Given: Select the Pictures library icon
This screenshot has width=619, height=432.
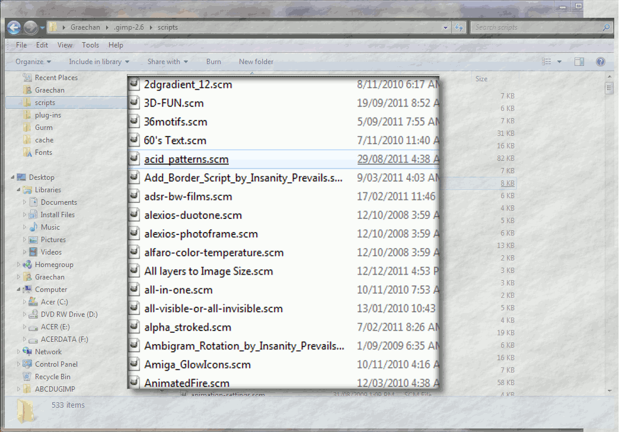Looking at the screenshot, I should [34, 240].
